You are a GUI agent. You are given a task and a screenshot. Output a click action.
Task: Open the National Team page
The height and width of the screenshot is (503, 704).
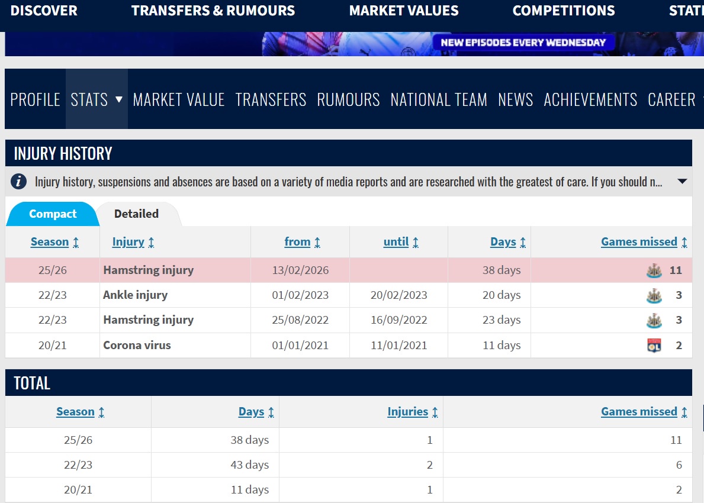click(x=439, y=99)
